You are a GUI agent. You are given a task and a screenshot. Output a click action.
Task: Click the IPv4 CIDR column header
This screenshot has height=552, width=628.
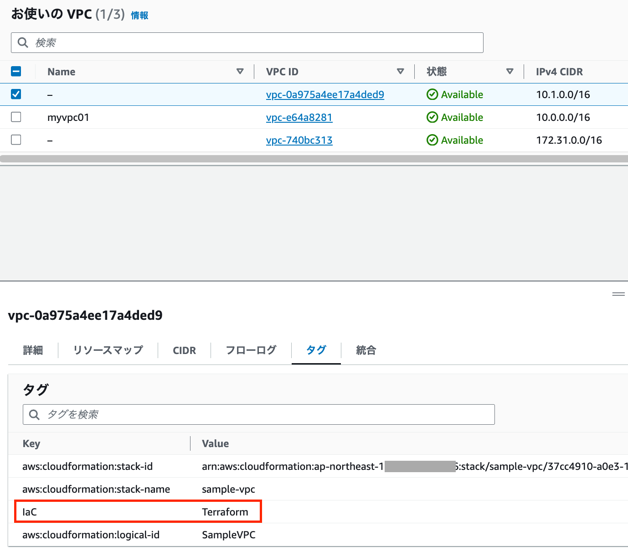tap(559, 72)
